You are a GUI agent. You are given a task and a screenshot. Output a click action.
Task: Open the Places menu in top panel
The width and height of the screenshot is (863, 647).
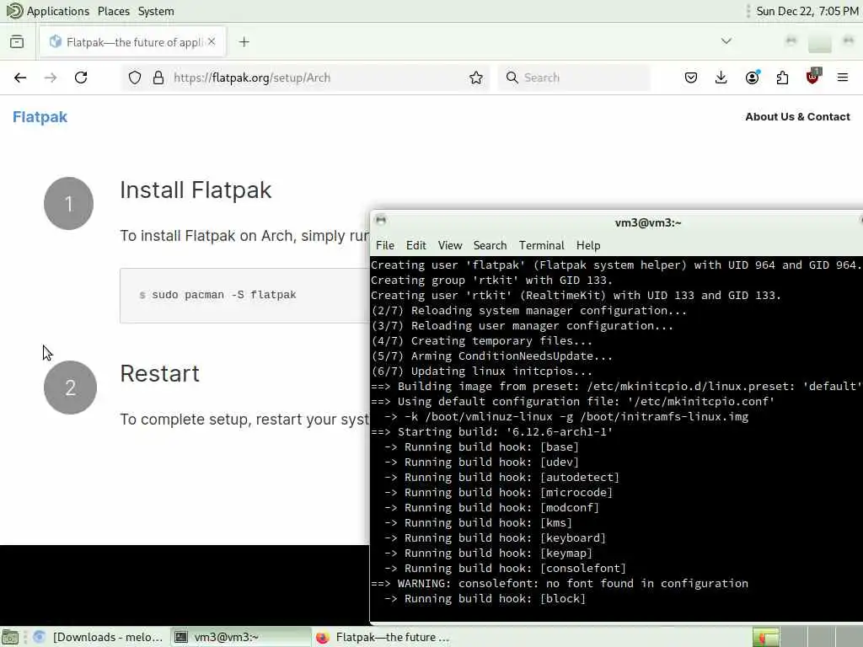pyautogui.click(x=114, y=11)
